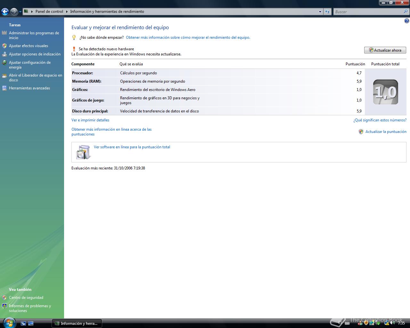Click 'Información y herramientas de rendimiento' breadcrumb
410x328 pixels.
[107, 12]
